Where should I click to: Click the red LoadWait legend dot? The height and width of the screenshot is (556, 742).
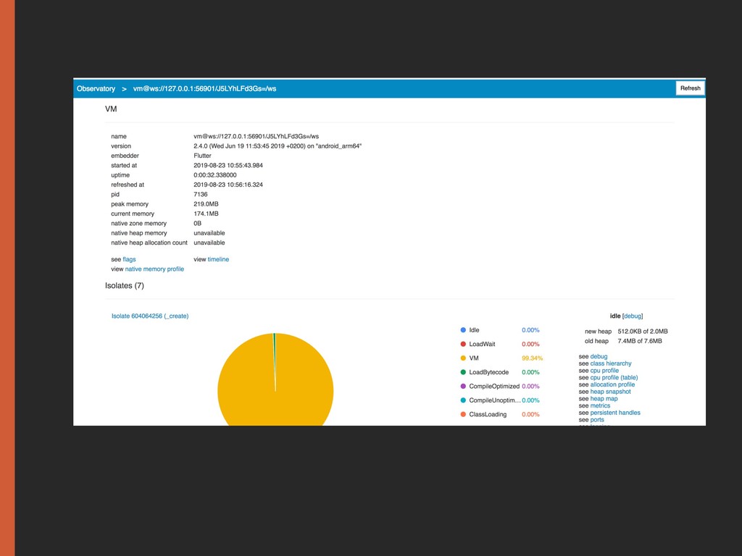click(x=463, y=344)
